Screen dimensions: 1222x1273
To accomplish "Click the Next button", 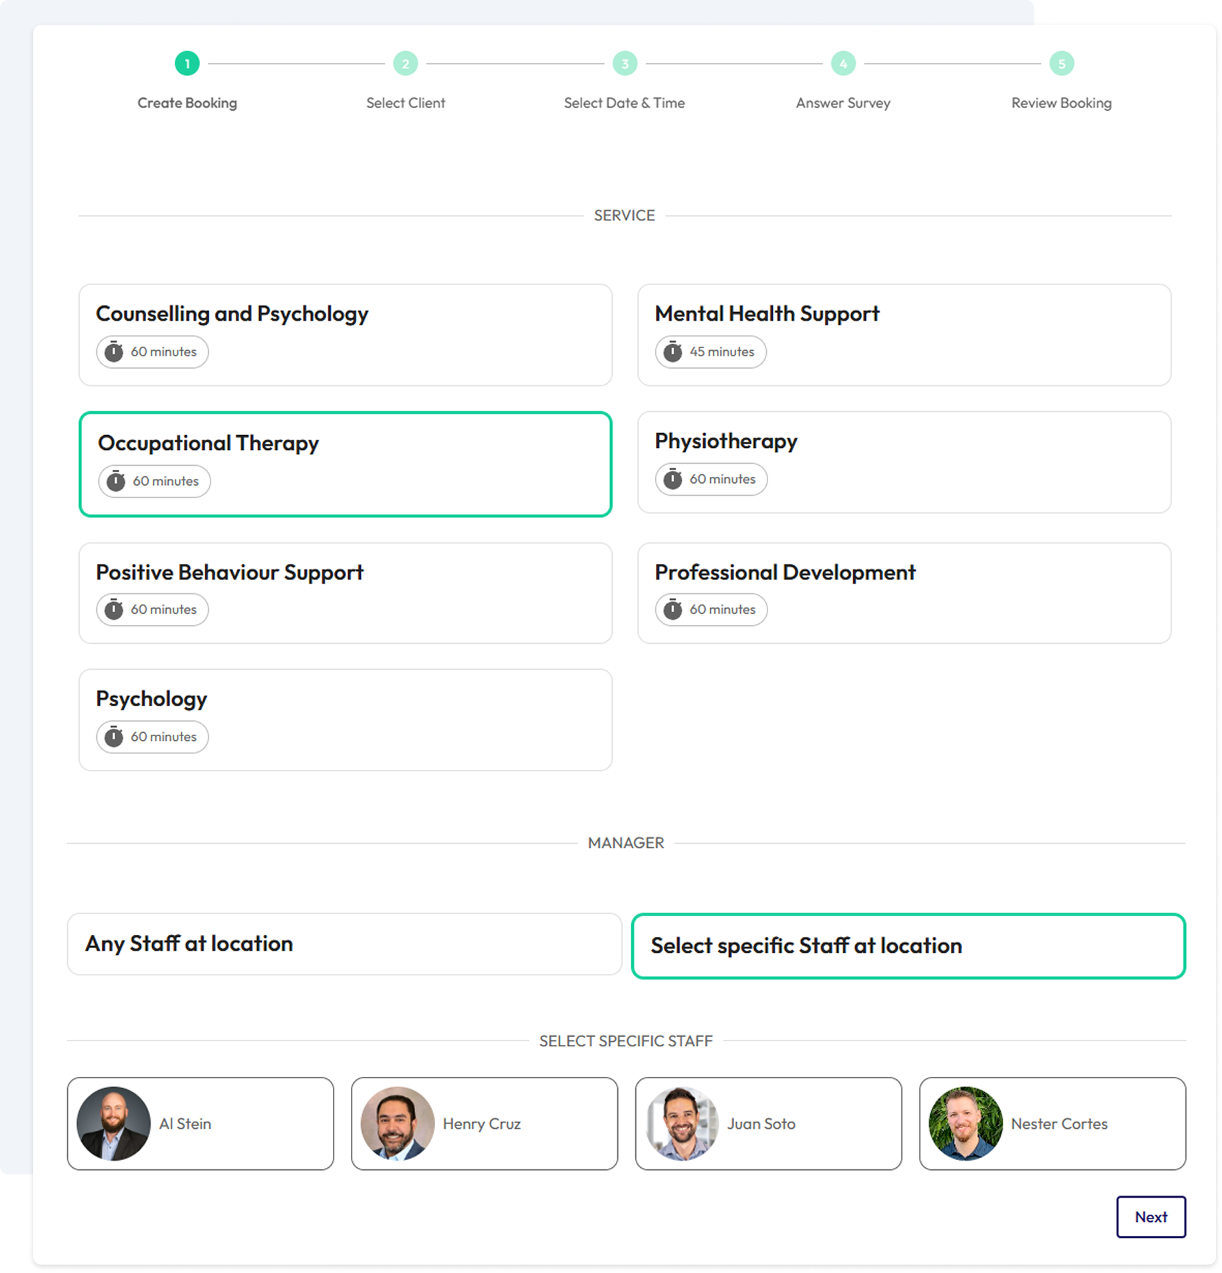I will click(1151, 1217).
